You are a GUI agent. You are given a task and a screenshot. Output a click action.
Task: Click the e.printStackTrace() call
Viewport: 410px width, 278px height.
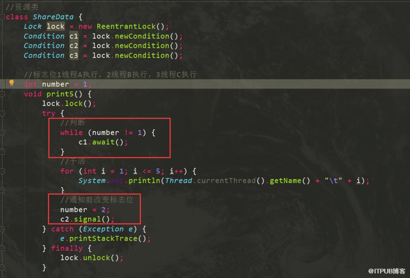click(105, 239)
